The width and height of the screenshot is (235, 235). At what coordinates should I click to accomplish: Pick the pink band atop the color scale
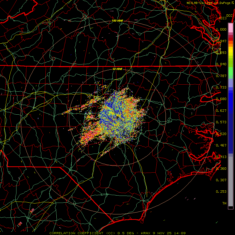[x=231, y=28]
